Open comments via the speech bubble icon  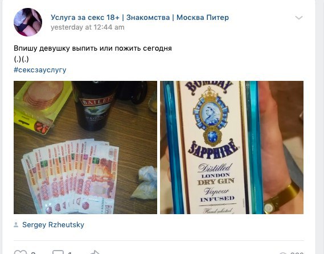(x=58, y=252)
